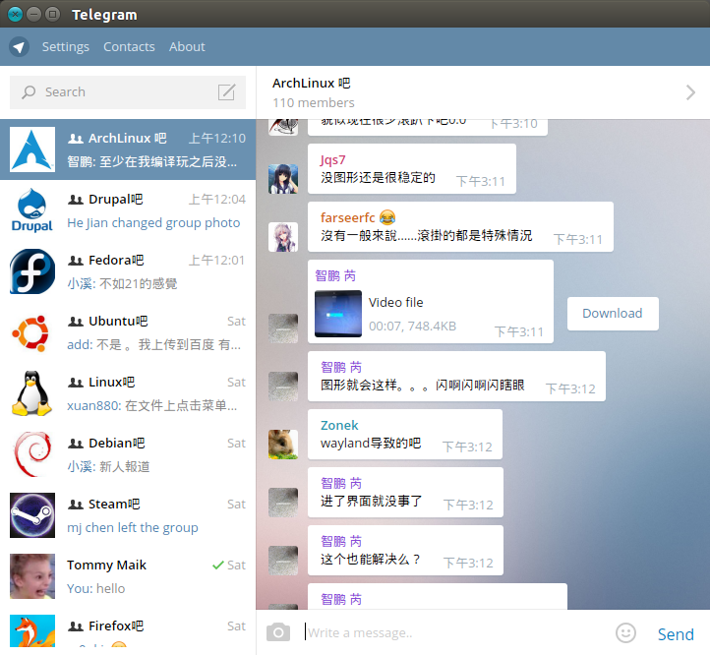
Task: Open the Fedora吧 chat
Action: click(128, 271)
